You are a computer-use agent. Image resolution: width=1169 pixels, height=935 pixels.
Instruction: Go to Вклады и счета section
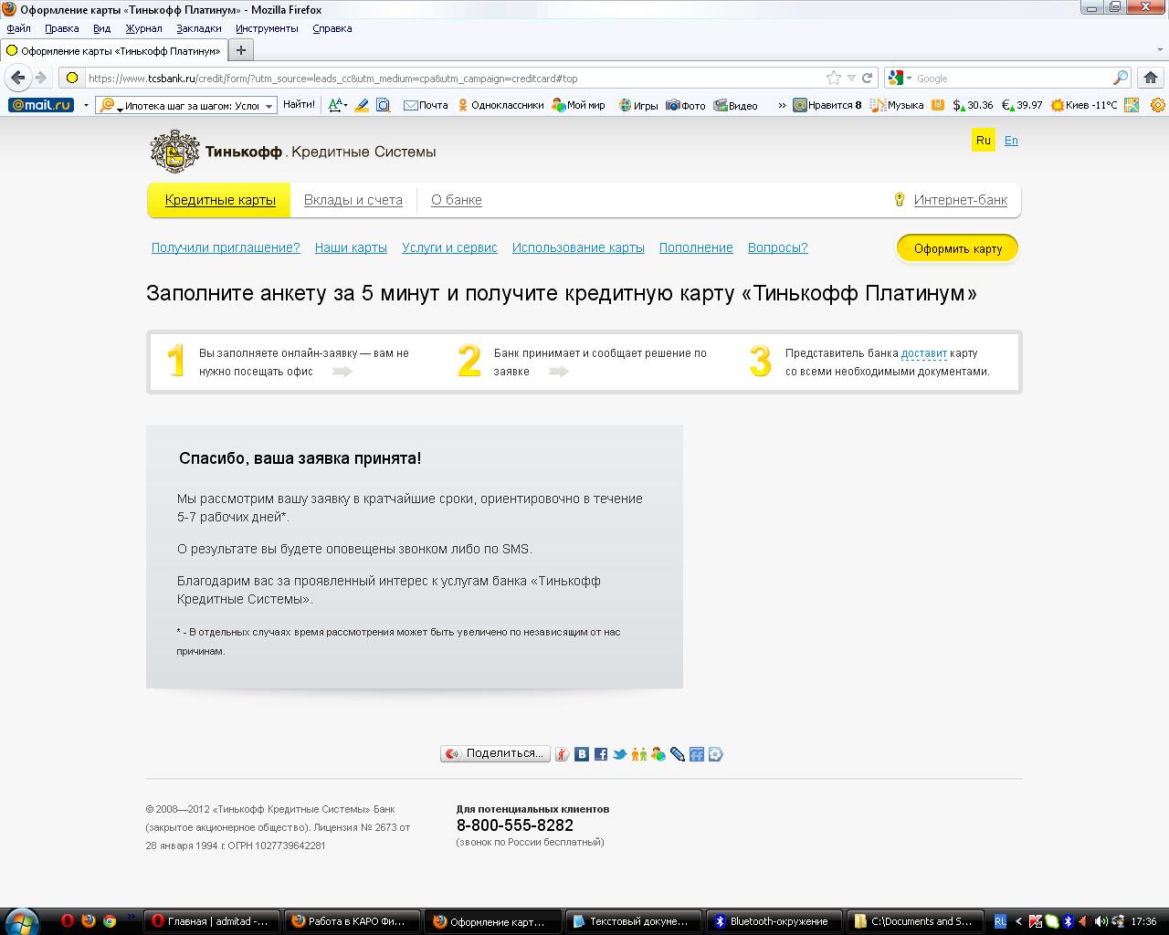coord(353,200)
